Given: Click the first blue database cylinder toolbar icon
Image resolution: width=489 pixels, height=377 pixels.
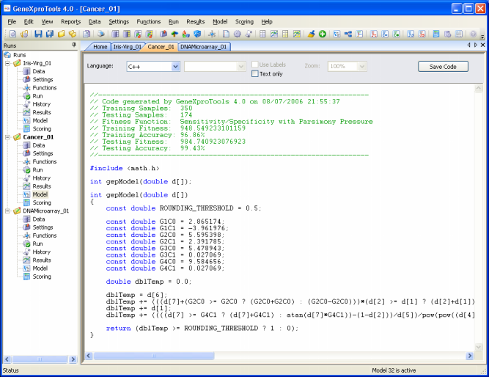Looking at the screenshot, I should coord(115,34).
